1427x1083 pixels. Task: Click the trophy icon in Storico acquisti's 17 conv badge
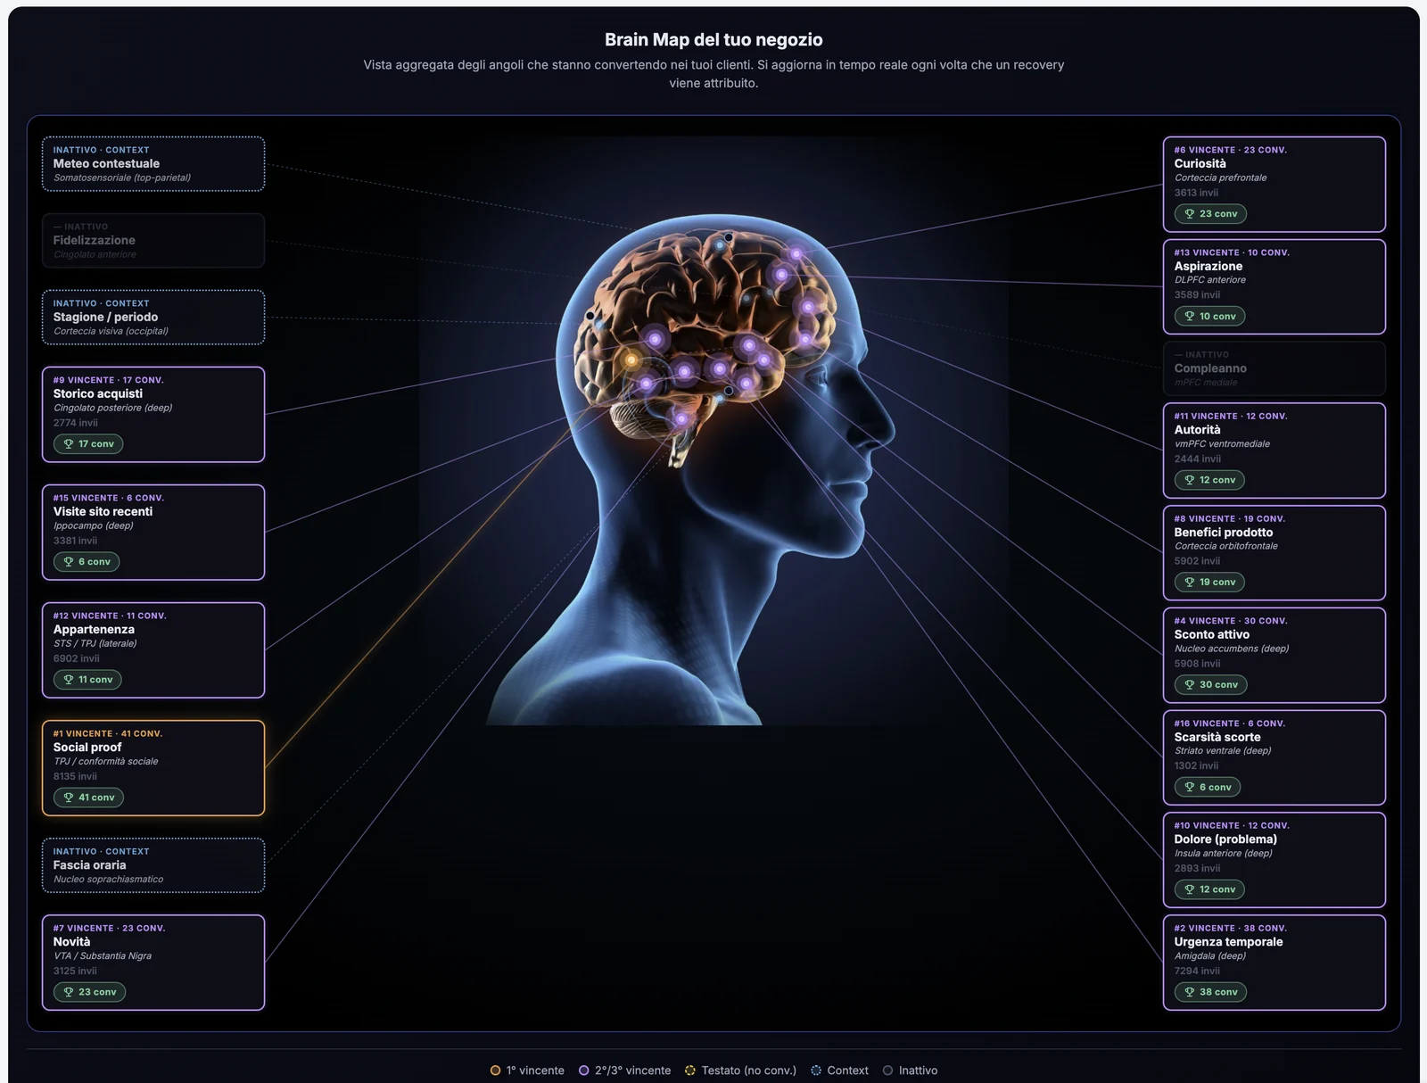(x=68, y=444)
